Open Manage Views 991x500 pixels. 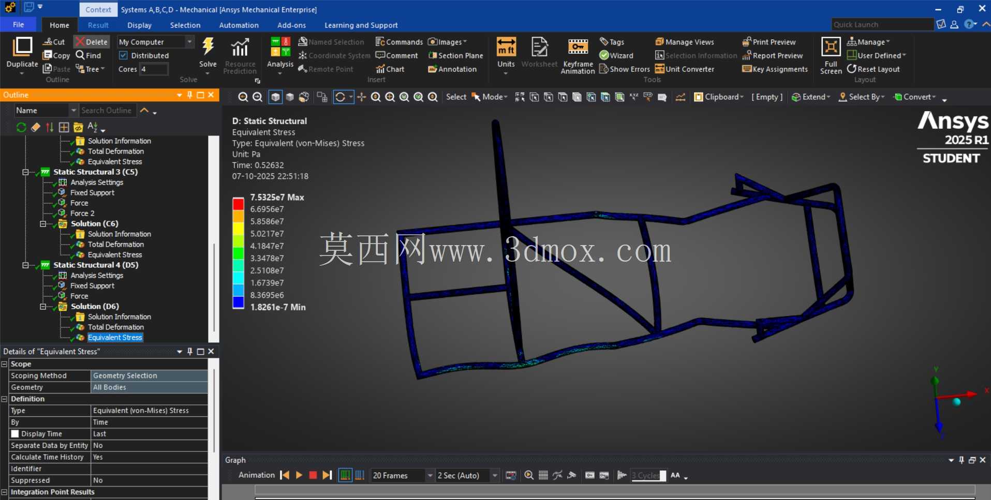tap(684, 42)
